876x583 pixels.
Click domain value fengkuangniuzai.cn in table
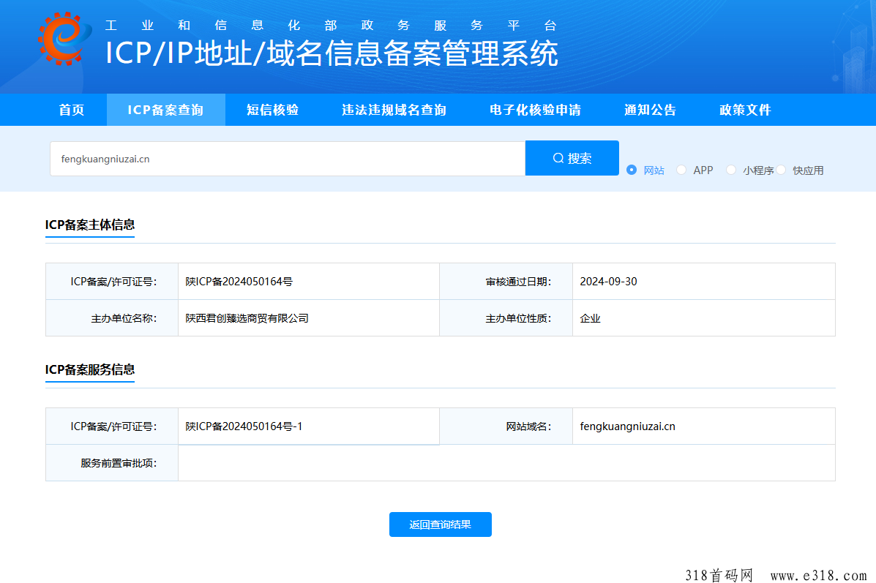pyautogui.click(x=627, y=426)
